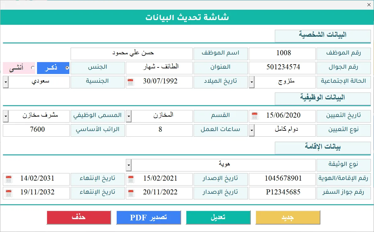
Task: Click basic salary field containing 7600
Action: [36, 130]
